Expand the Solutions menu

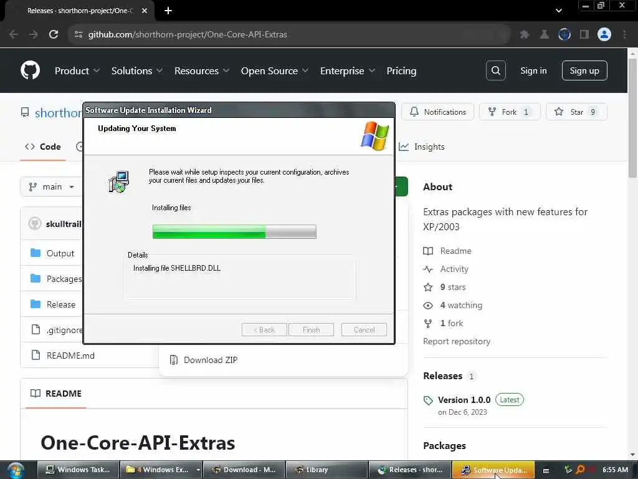pos(136,71)
